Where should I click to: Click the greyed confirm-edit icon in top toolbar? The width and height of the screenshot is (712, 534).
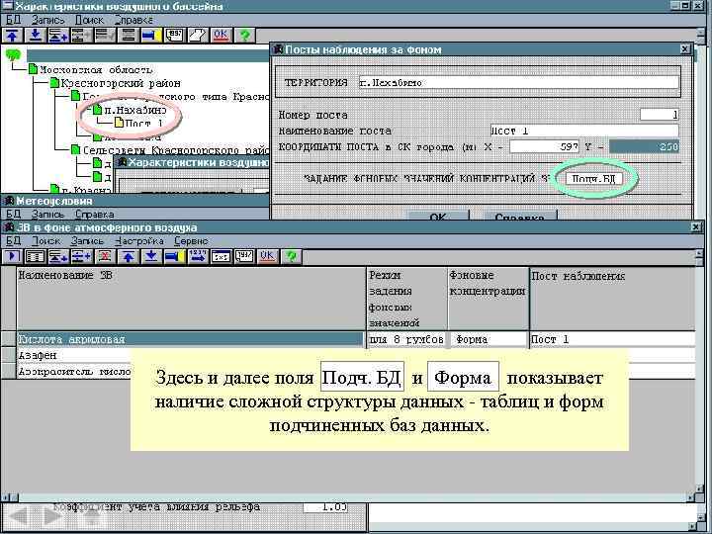(x=105, y=35)
